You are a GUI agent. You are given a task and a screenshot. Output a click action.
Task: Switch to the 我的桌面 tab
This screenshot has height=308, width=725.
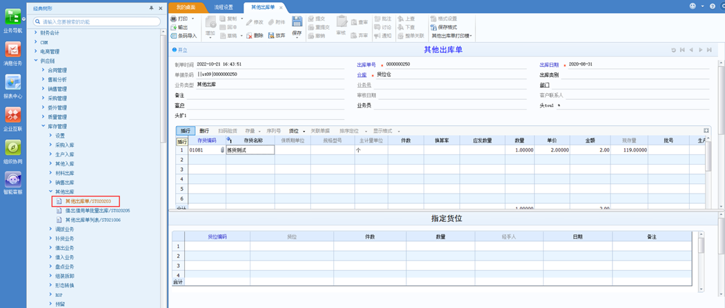click(186, 8)
